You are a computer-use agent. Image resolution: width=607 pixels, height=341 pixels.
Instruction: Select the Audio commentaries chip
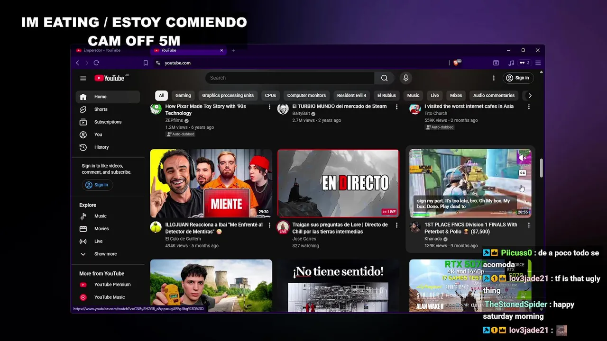coord(494,95)
